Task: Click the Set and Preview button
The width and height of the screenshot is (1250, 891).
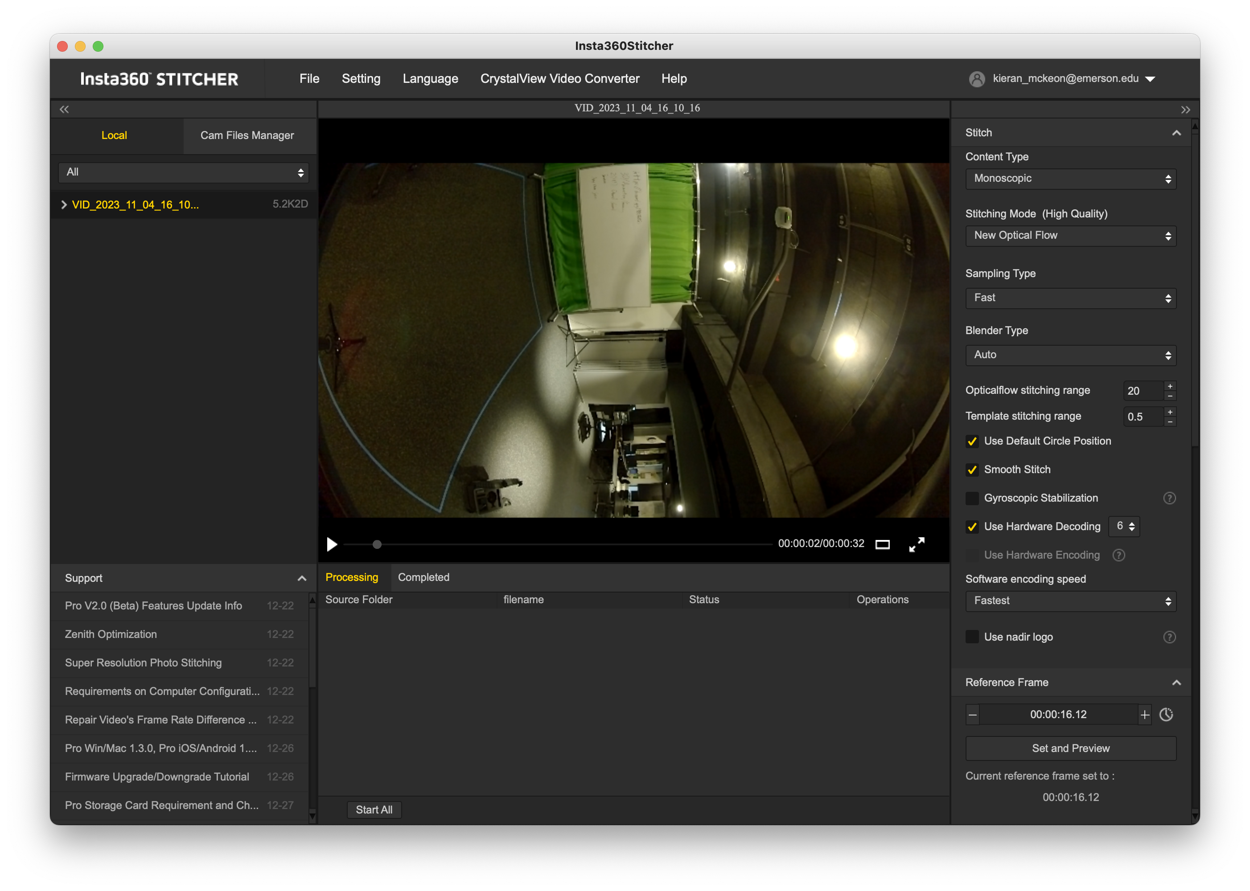Action: [1070, 748]
